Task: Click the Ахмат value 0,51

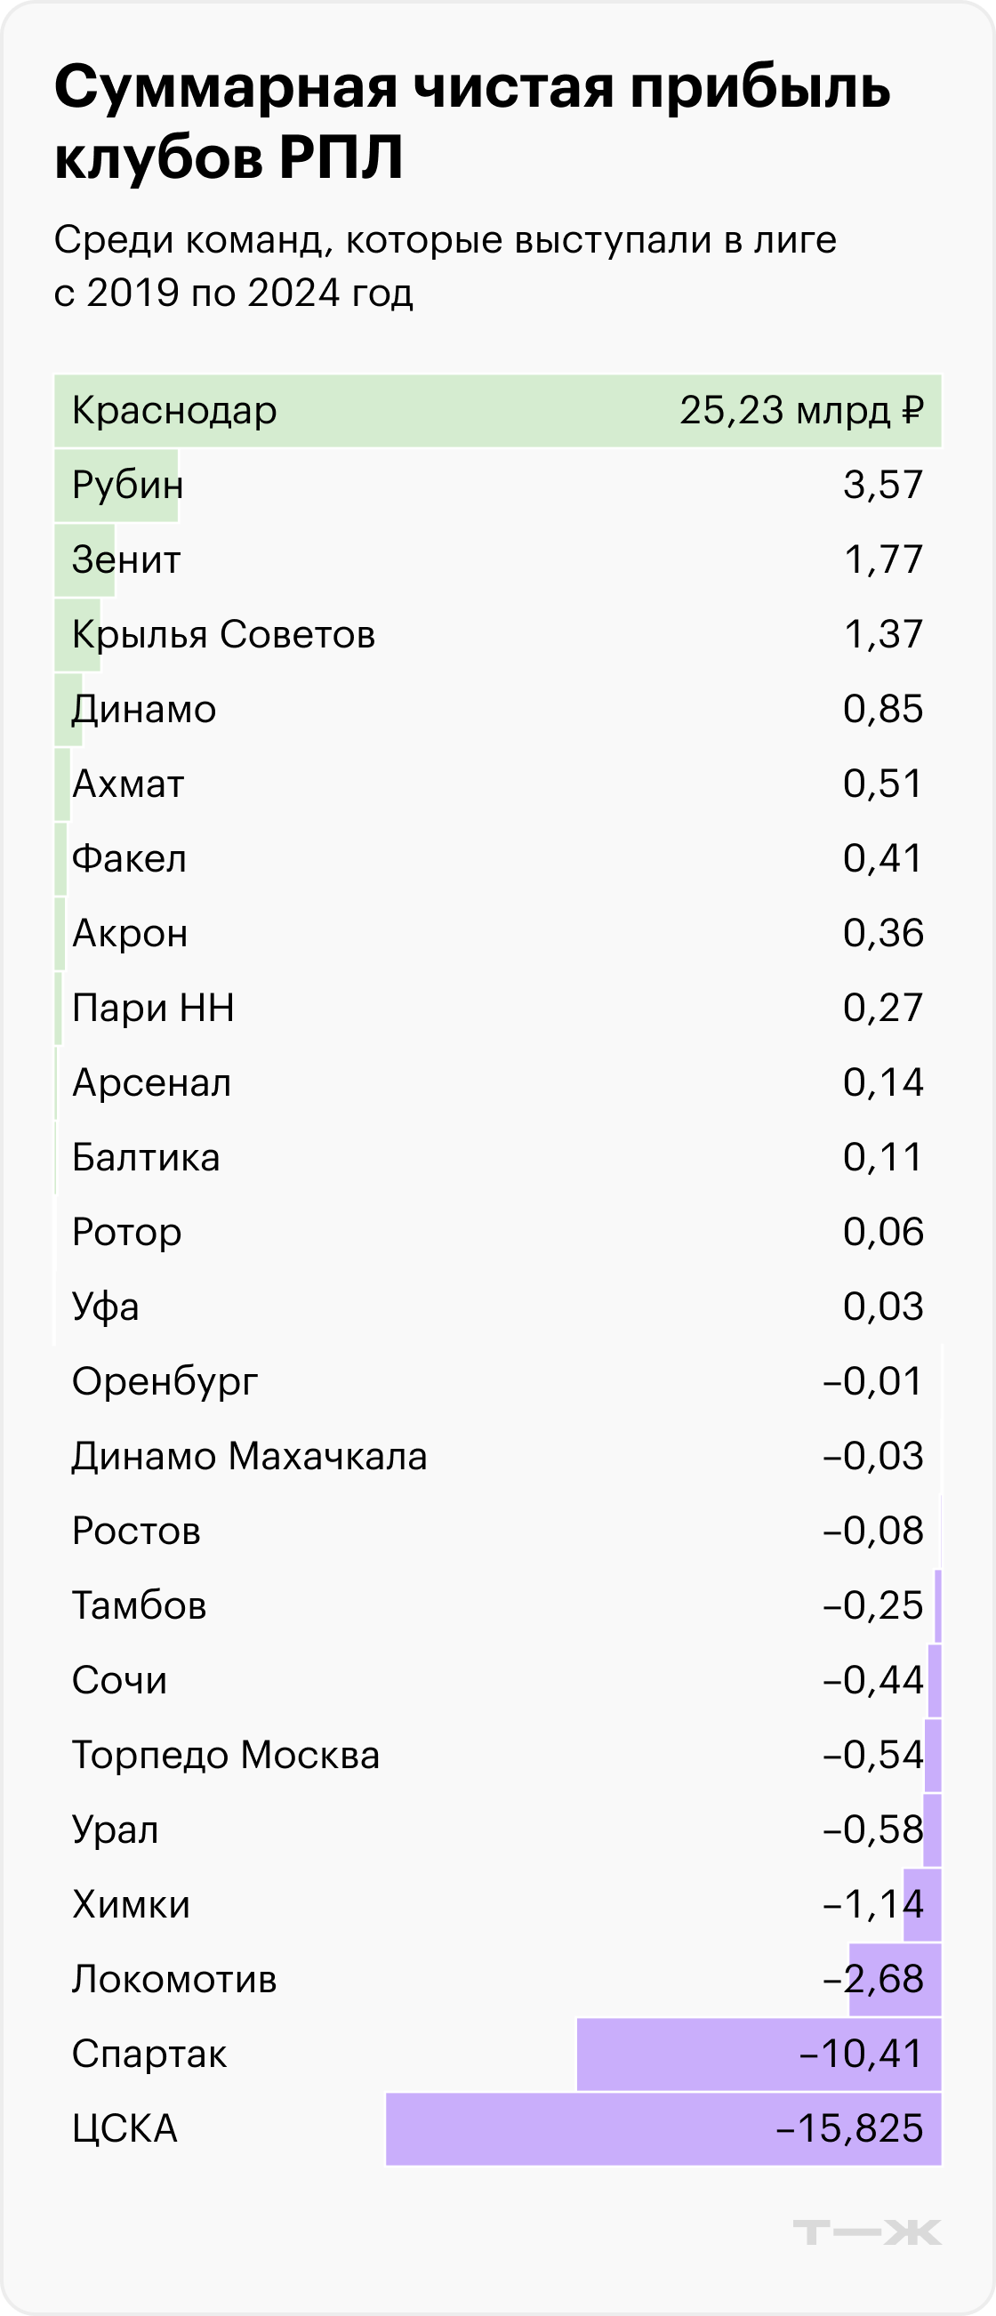Action: click(x=884, y=783)
